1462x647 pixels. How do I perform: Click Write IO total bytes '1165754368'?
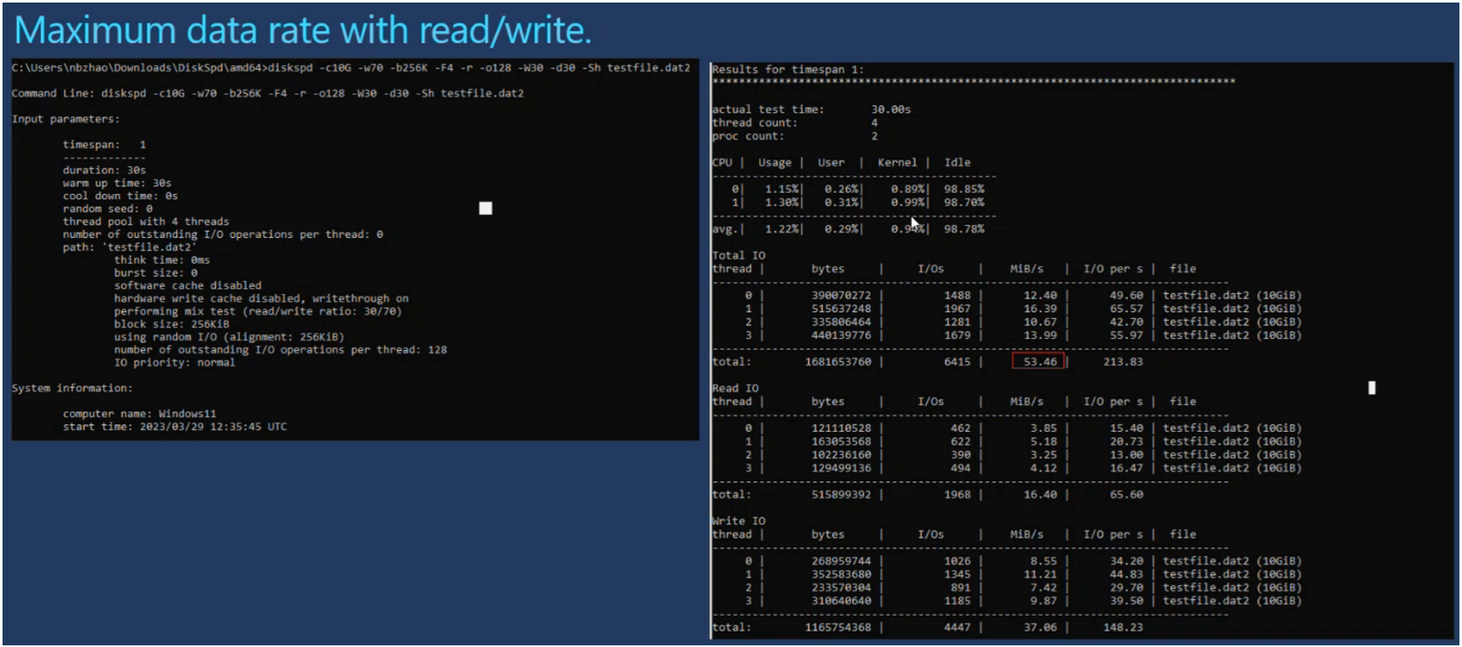click(x=838, y=628)
